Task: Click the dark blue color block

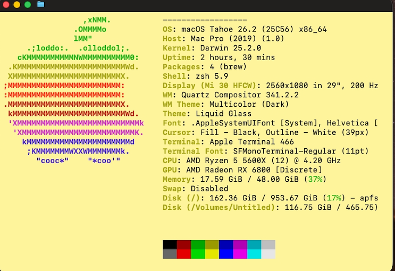Action: click(226, 245)
